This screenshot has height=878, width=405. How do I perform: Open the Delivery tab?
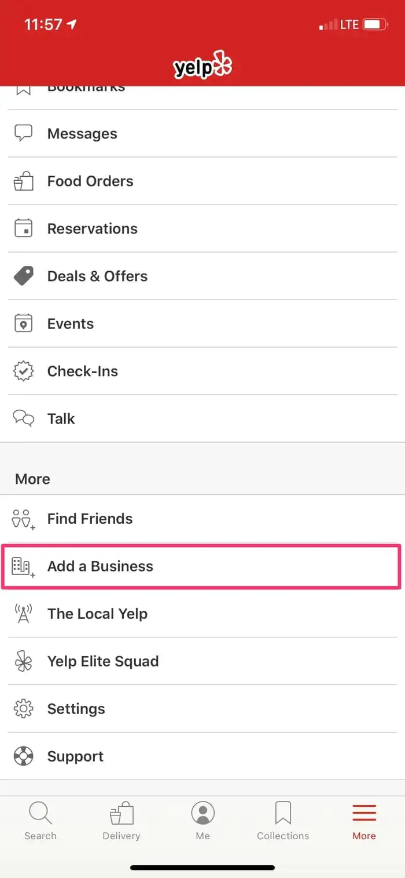pos(122,820)
